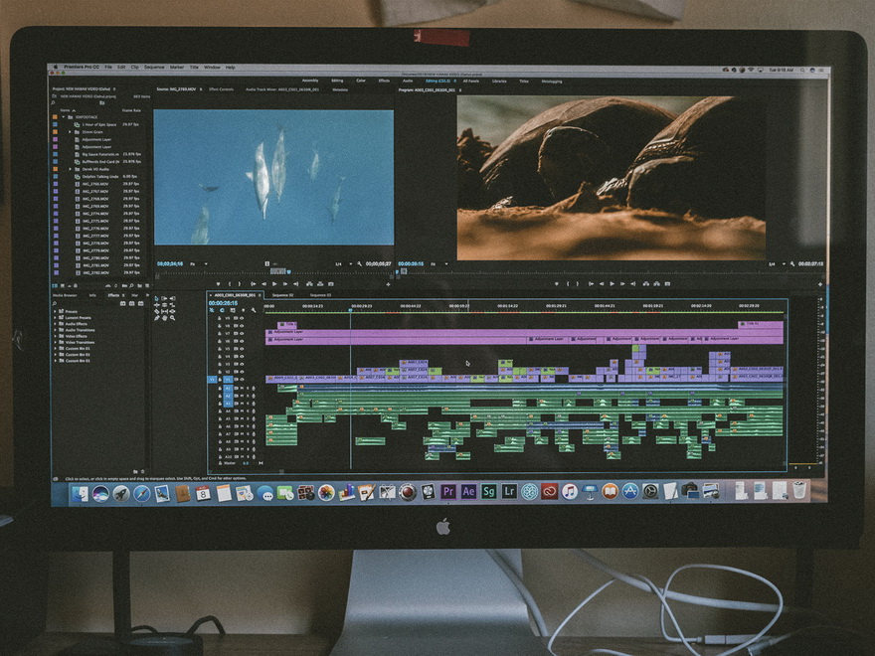The width and height of the screenshot is (875, 656).
Task: Toggle A1 track targeting button
Action: tap(228, 388)
